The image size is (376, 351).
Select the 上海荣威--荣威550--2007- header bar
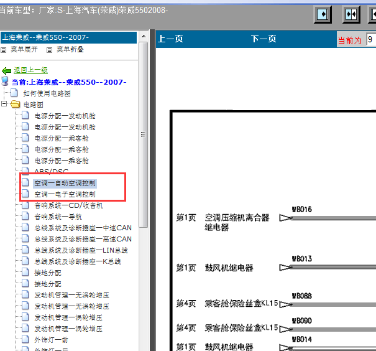pyautogui.click(x=69, y=37)
